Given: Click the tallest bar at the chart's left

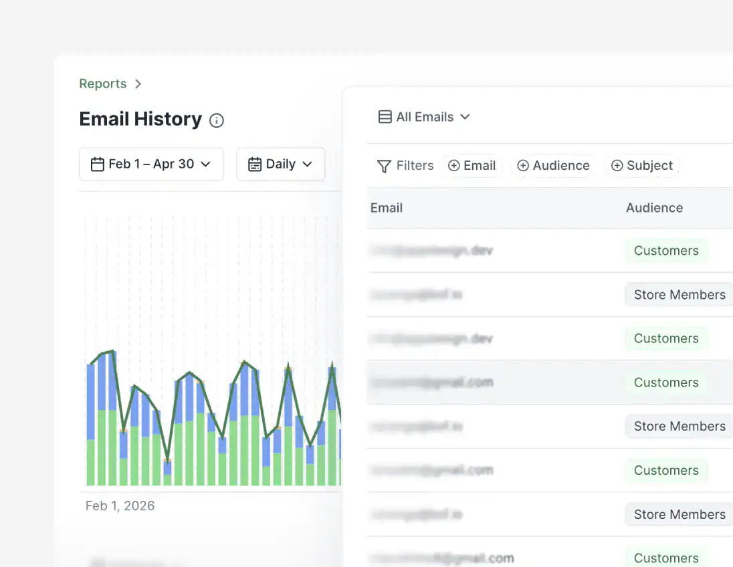Looking at the screenshot, I should tap(112, 419).
